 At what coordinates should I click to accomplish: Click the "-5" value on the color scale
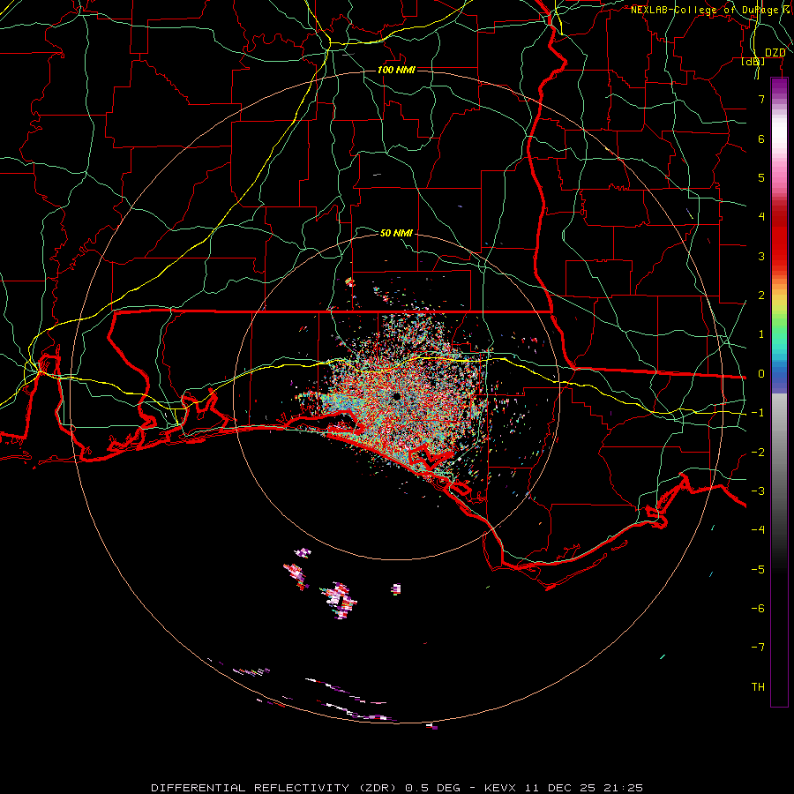coord(758,570)
